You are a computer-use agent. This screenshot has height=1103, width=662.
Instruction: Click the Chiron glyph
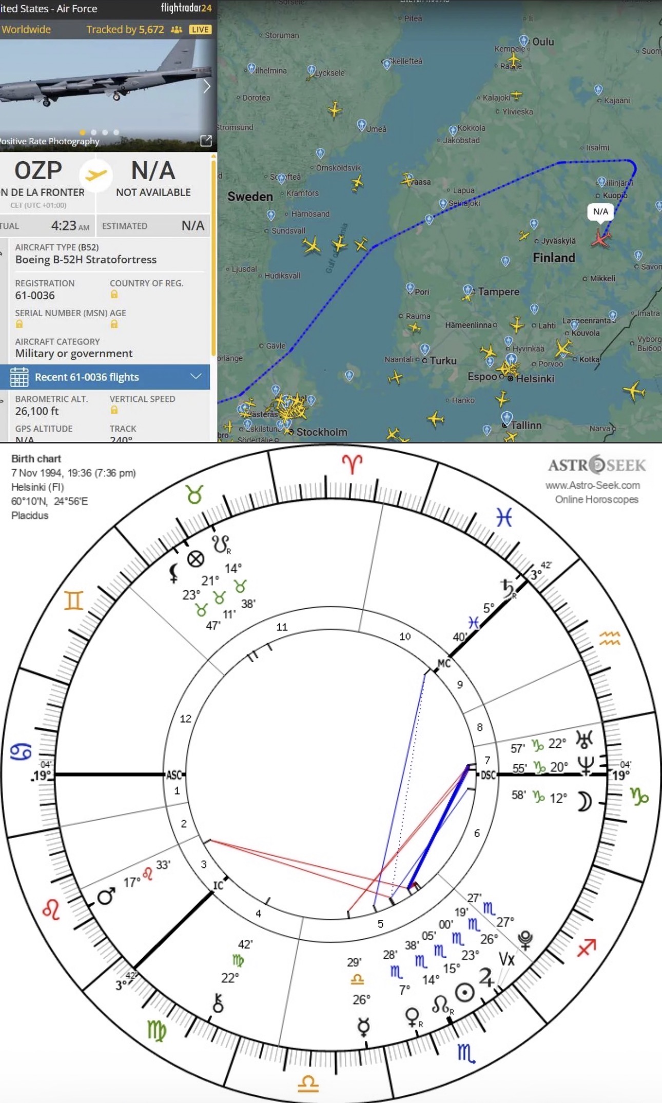[x=218, y=1003]
